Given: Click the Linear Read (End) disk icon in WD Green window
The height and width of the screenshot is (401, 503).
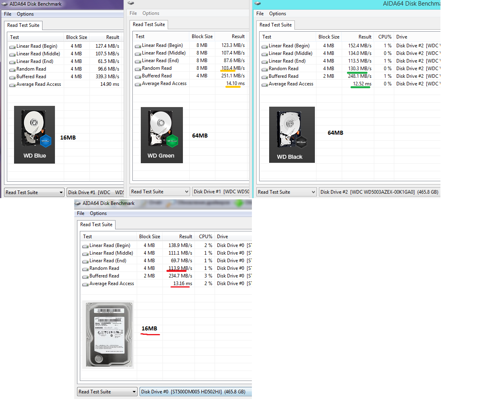Looking at the screenshot, I should click(138, 61).
